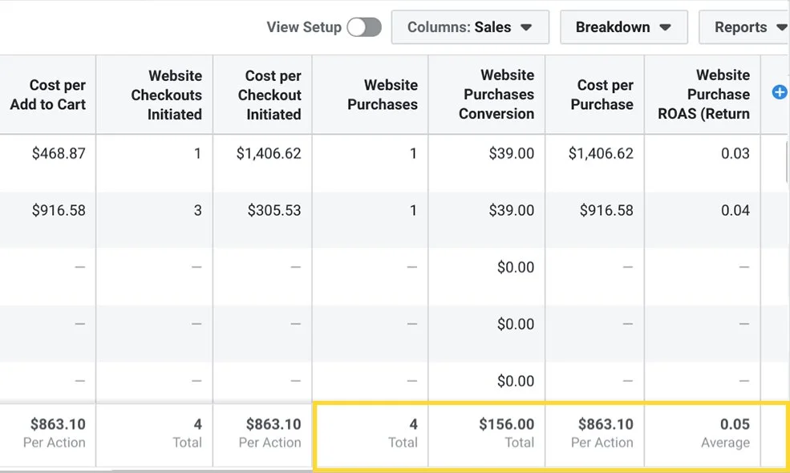Expand the Breakdown dropdown menu
This screenshot has width=790, height=473.
coord(623,27)
